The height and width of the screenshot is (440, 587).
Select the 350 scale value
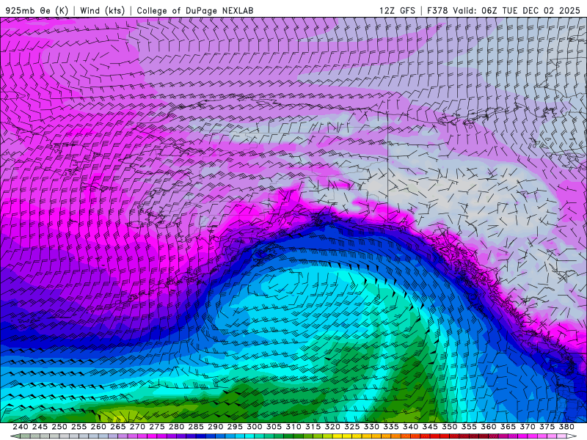click(449, 427)
